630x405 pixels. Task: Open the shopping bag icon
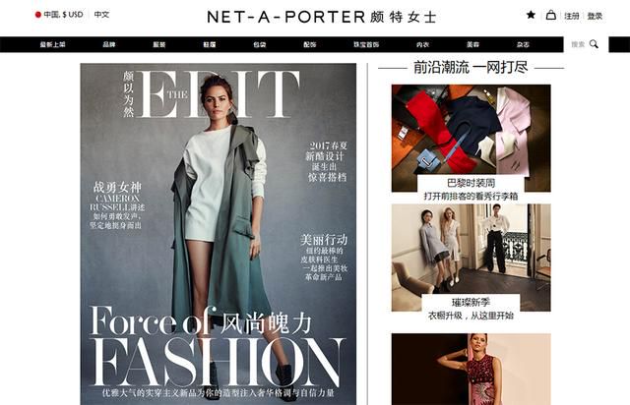(x=551, y=16)
